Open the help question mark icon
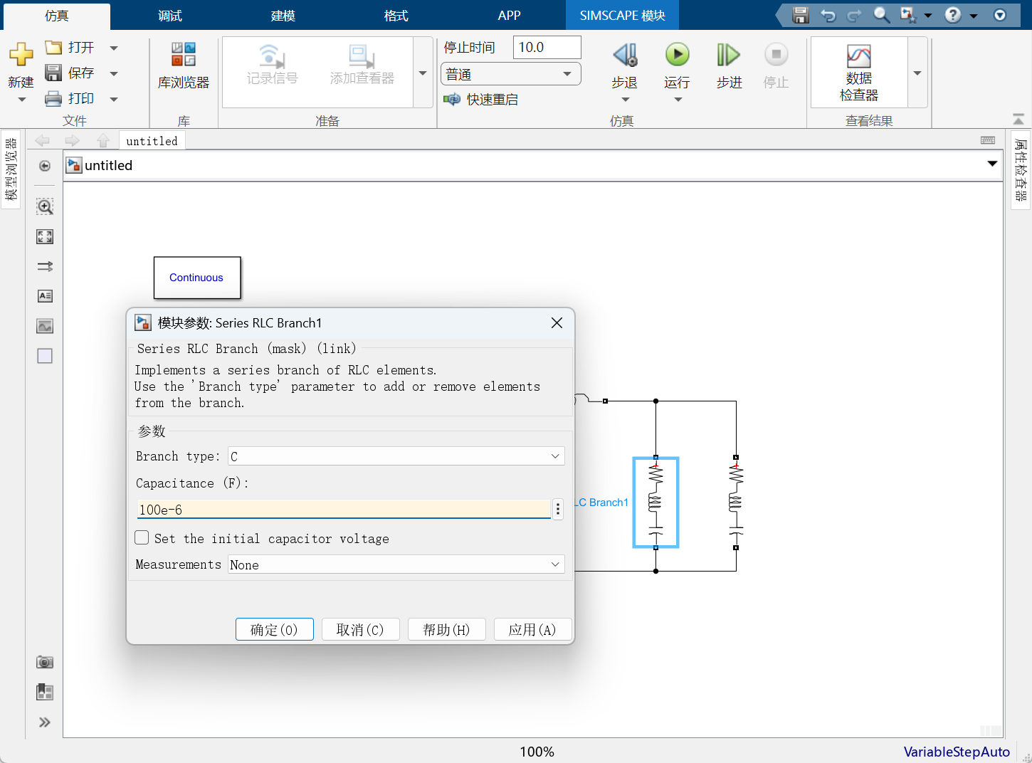Screen dimensions: 1032x763 pyautogui.click(x=953, y=15)
